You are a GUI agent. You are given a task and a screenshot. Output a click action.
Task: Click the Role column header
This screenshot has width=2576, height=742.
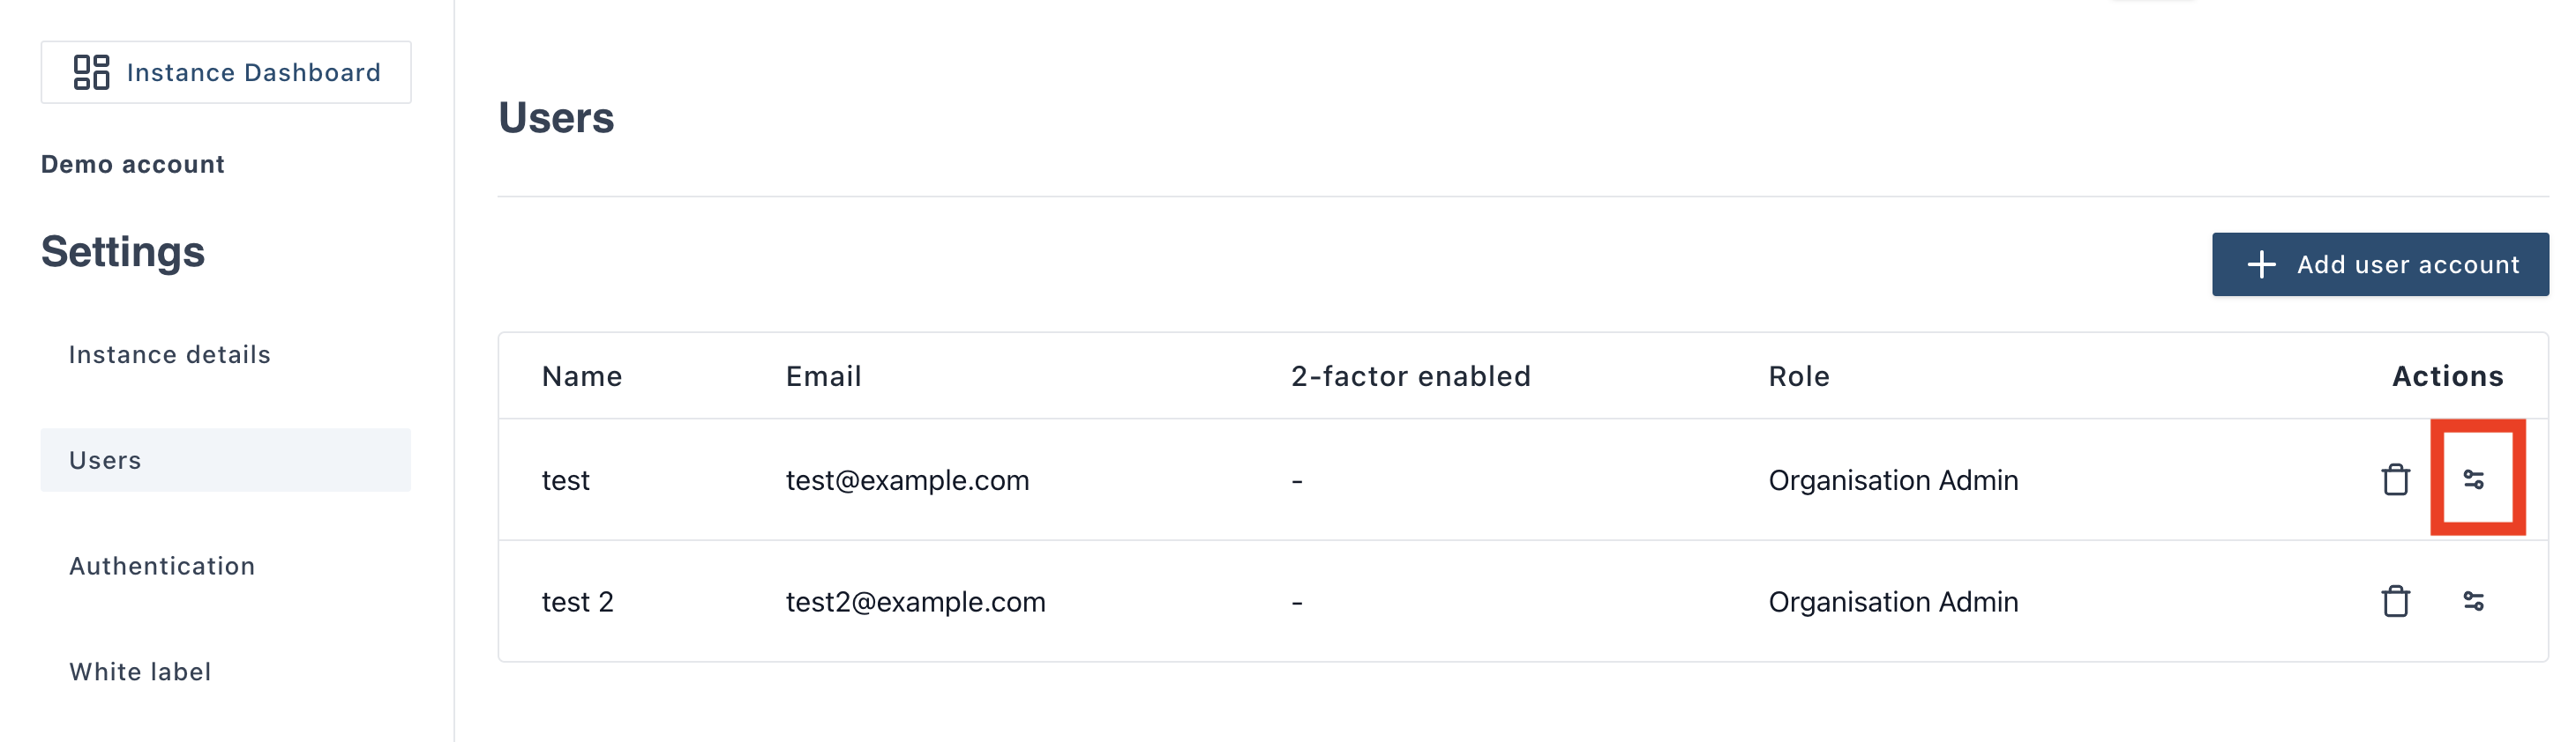click(x=1798, y=376)
